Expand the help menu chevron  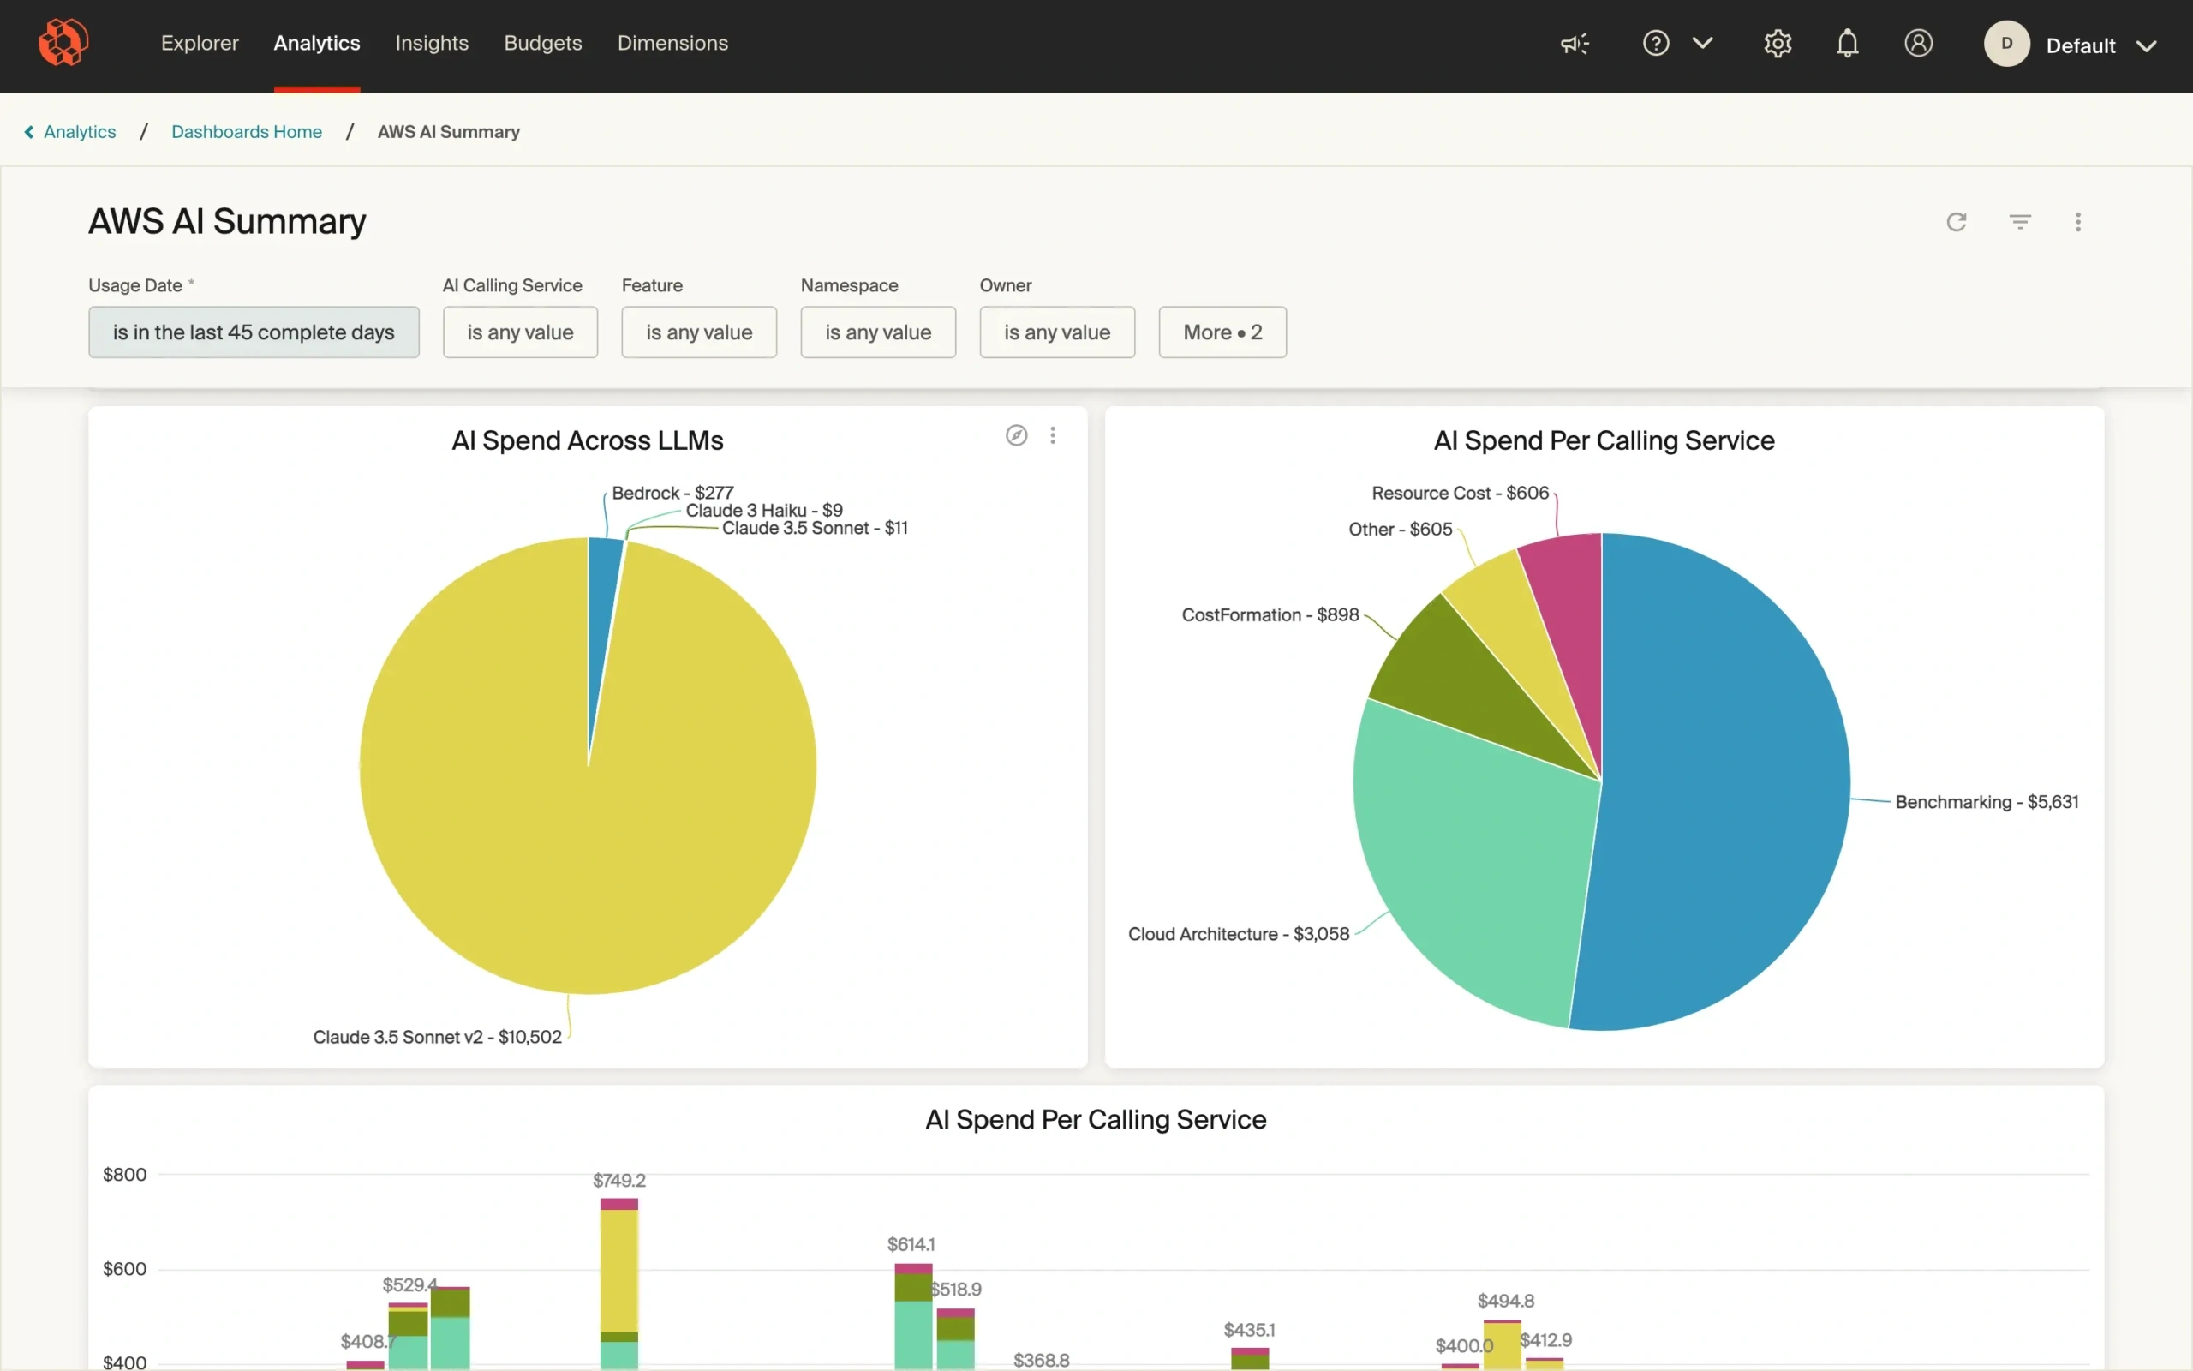tap(1702, 44)
